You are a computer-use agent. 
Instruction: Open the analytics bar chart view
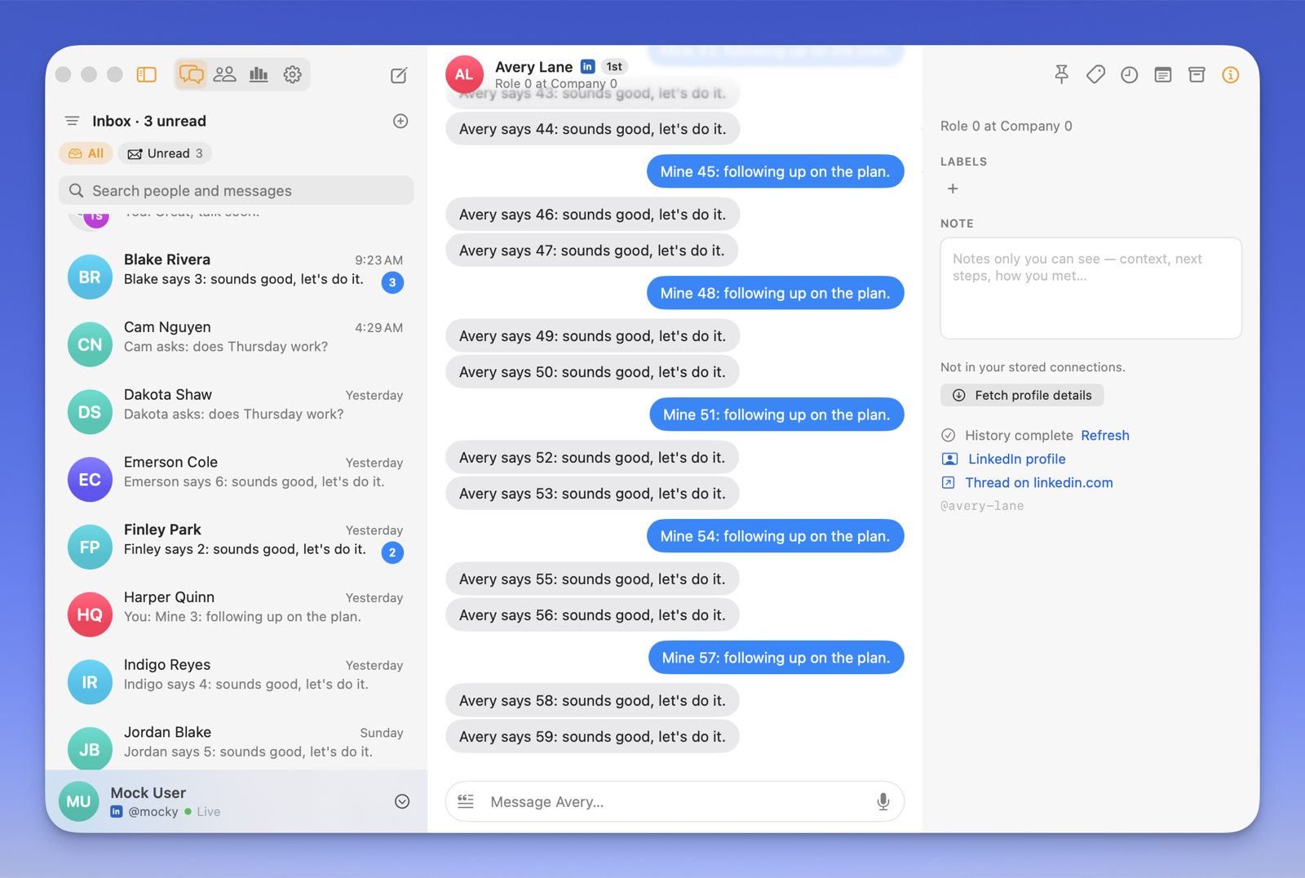click(x=259, y=75)
